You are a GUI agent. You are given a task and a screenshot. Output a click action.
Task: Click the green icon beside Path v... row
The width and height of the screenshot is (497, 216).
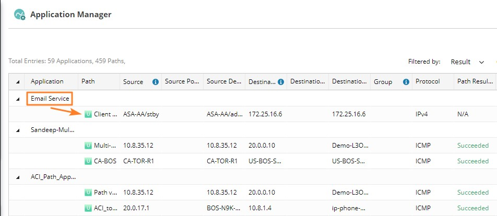pos(88,192)
